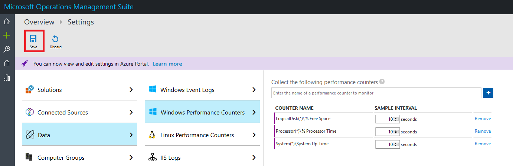Select System(*)\System Up Time row text
The height and width of the screenshot is (166, 513).
tap(302, 144)
